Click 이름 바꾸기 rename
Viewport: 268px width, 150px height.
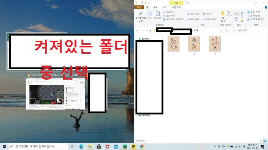click(x=210, y=19)
